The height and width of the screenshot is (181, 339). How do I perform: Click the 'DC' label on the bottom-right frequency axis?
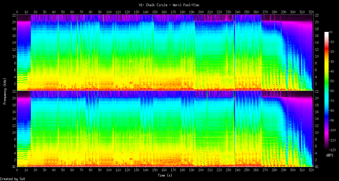tap(316, 167)
